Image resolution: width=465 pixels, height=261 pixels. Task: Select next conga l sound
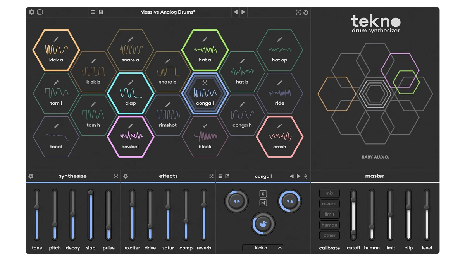[299, 176]
